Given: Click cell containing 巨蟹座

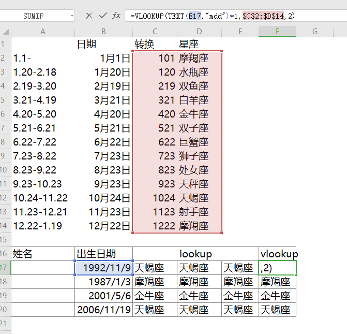Looking at the screenshot, I should tap(199, 142).
